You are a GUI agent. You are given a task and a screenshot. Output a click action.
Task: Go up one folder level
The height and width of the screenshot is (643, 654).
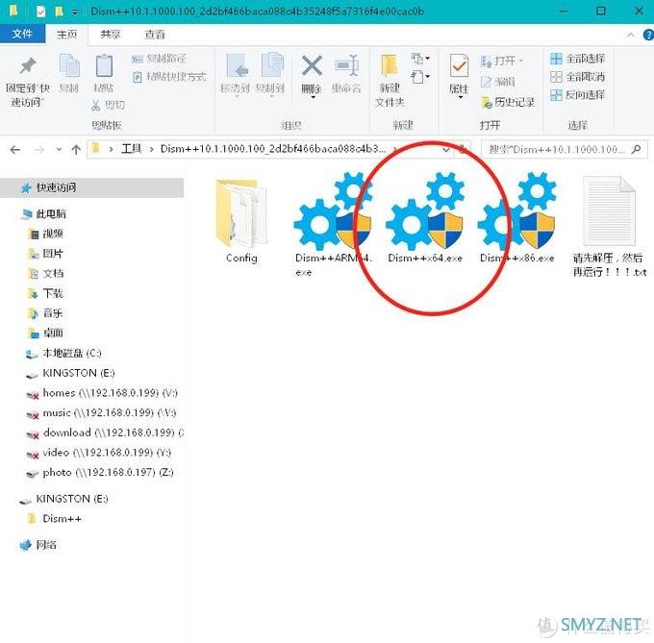[76, 150]
